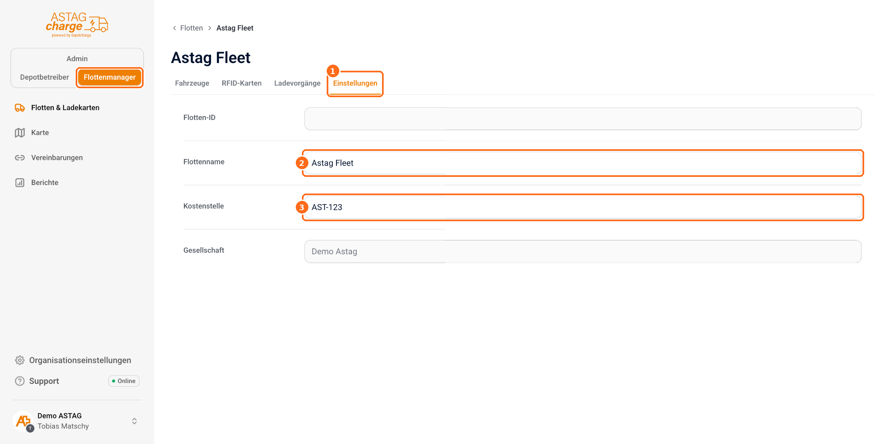Click the Vereinbarungen link icon
Image resolution: width=891 pixels, height=444 pixels.
click(20, 158)
